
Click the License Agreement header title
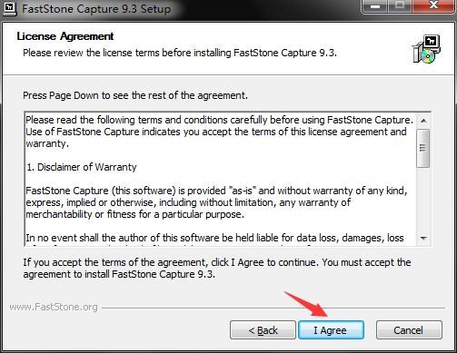click(x=65, y=36)
